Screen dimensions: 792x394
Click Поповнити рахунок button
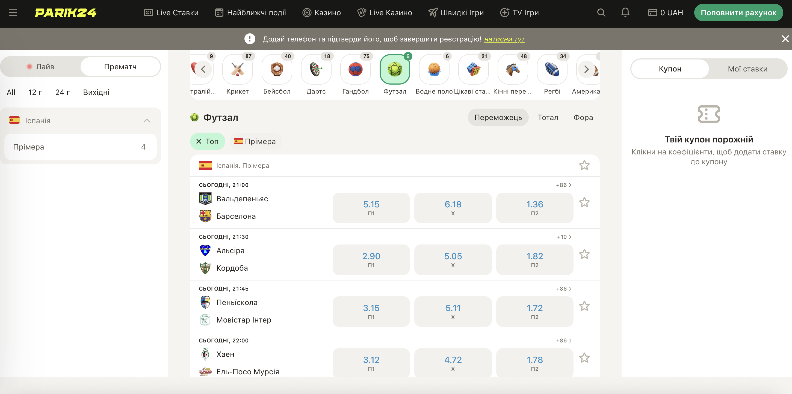click(x=738, y=13)
